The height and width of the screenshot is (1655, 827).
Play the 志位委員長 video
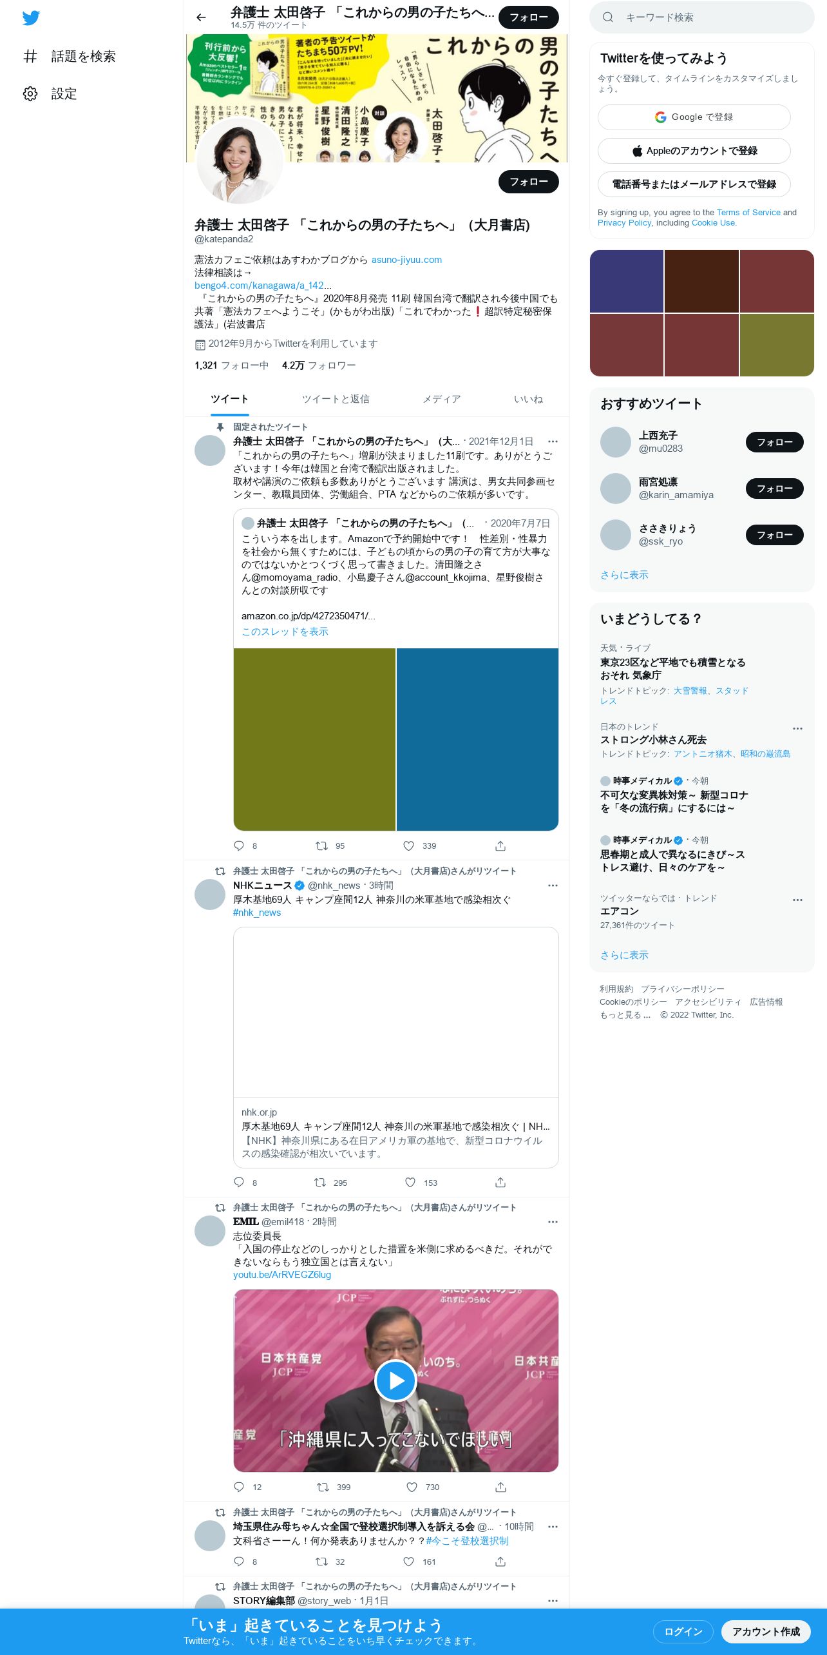[395, 1380]
